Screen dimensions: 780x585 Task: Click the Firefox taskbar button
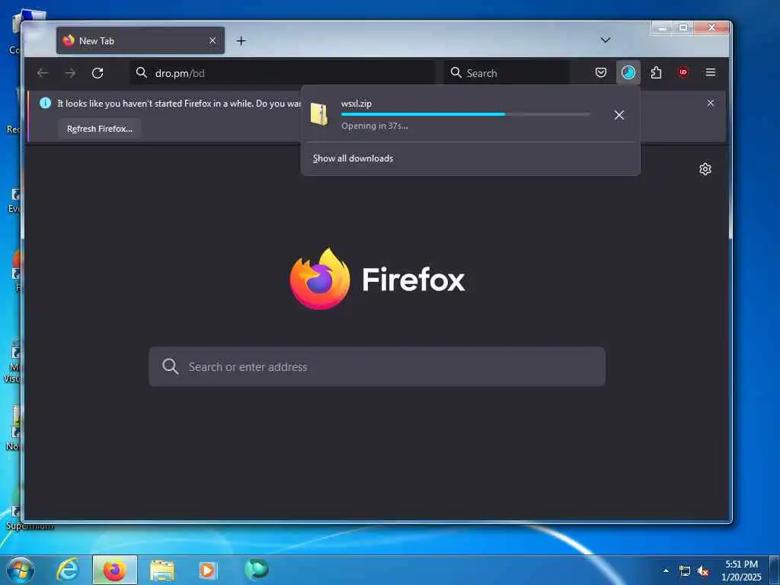[115, 570]
